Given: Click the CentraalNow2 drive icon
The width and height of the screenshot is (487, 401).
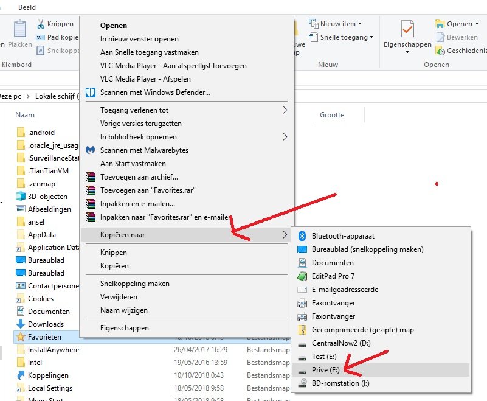Looking at the screenshot, I should coord(302,344).
